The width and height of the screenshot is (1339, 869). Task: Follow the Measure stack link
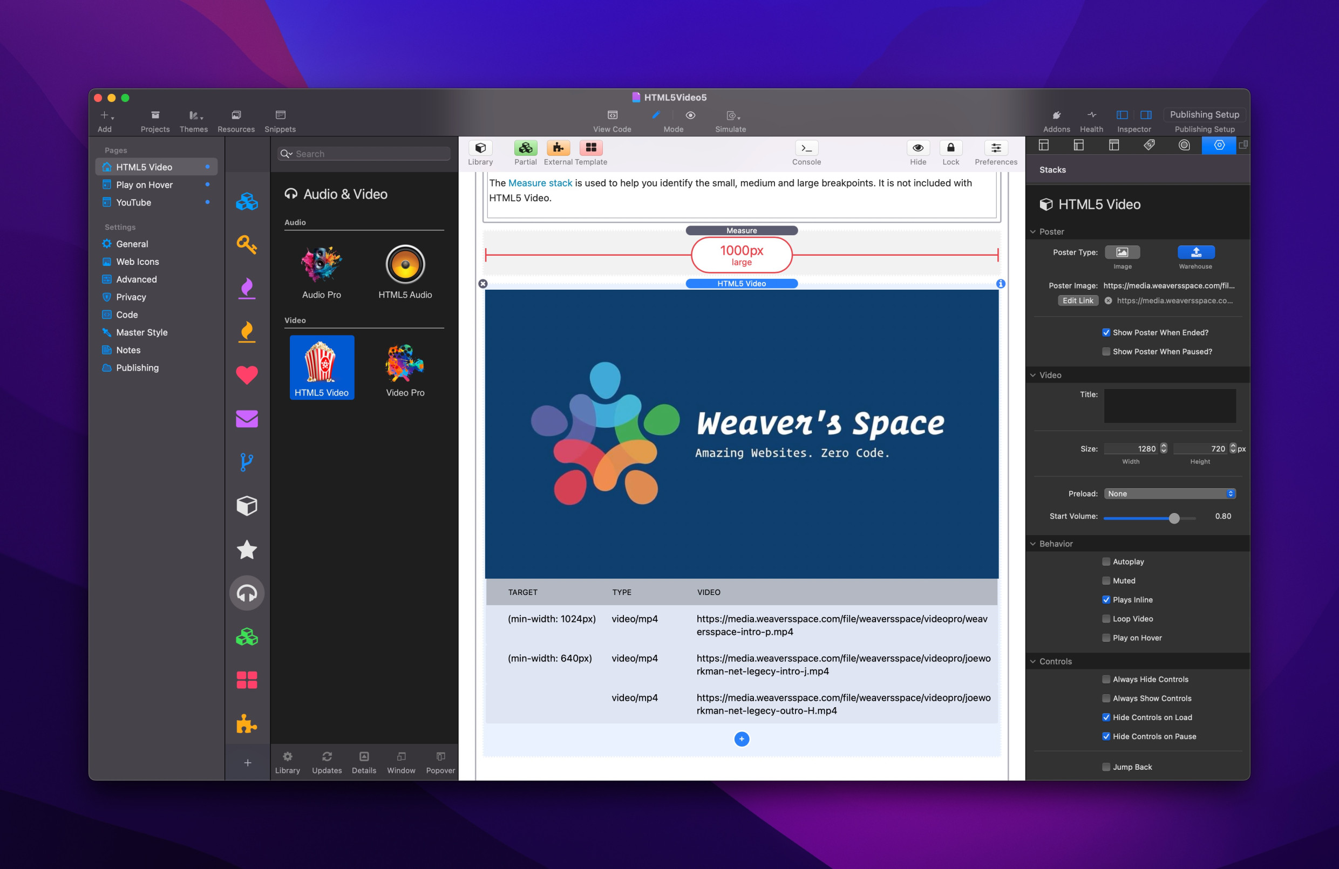click(540, 183)
